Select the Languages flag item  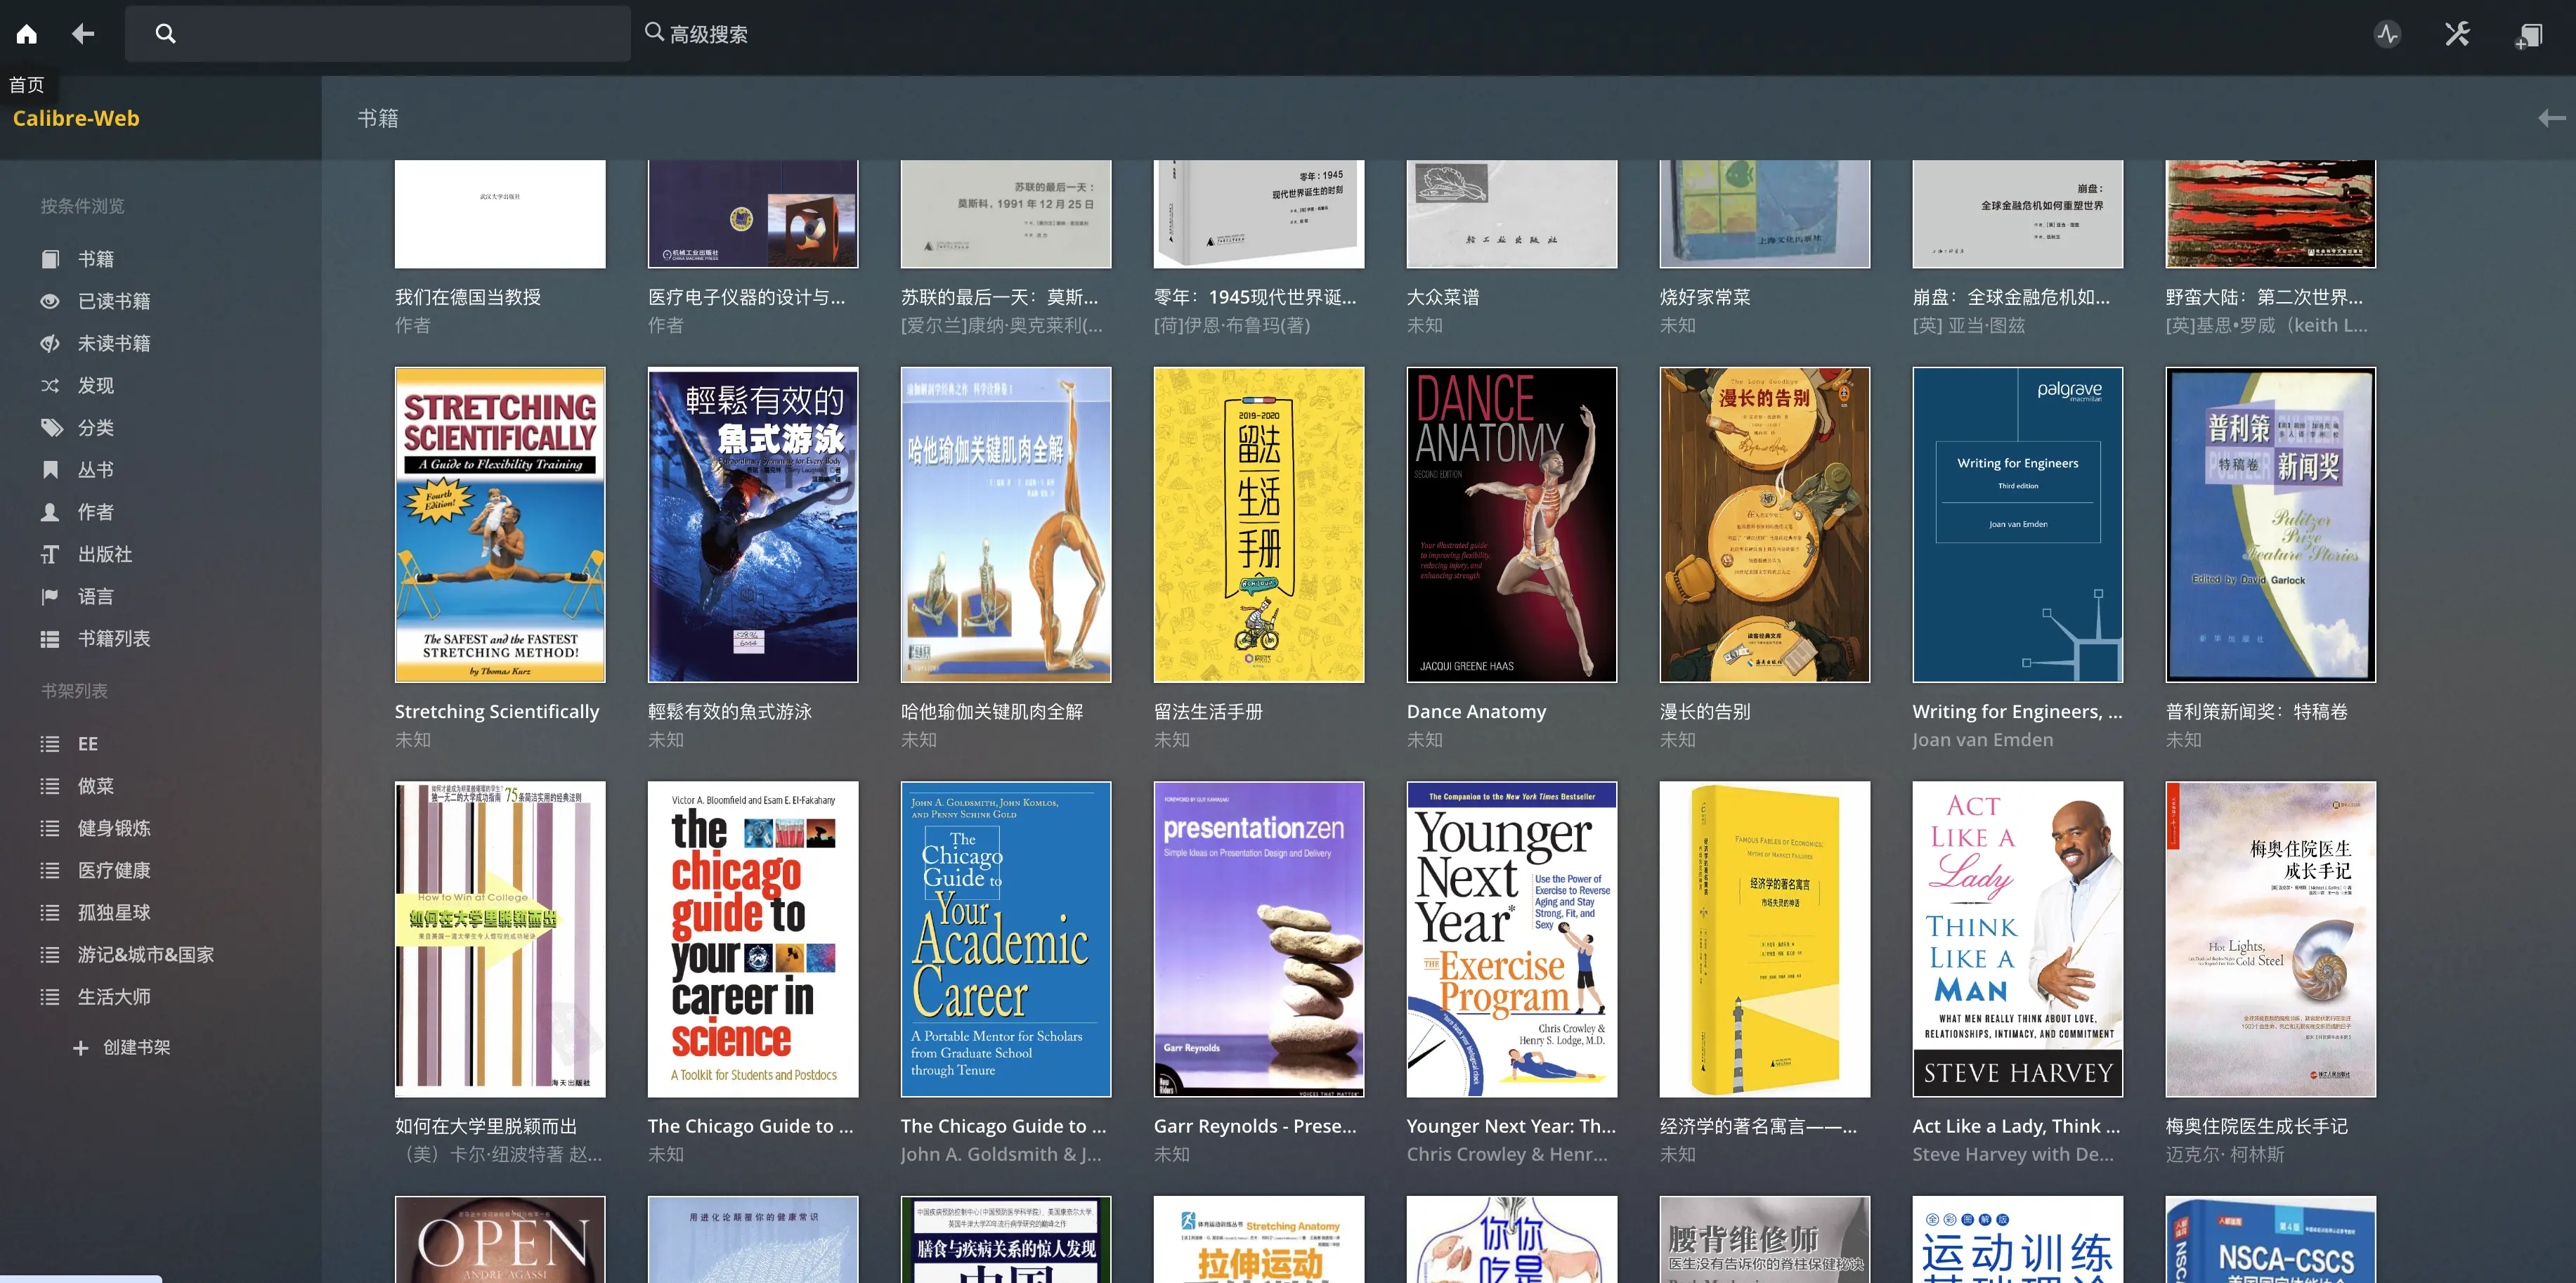(95, 596)
